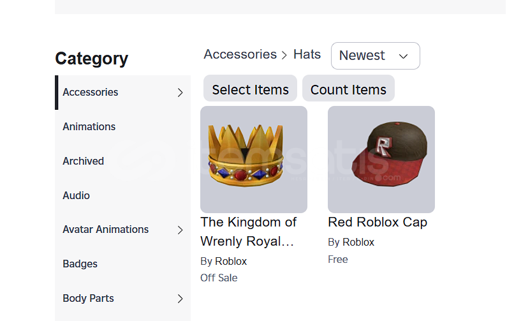Expand the Accessories category chevron
507x321 pixels.
tap(180, 93)
